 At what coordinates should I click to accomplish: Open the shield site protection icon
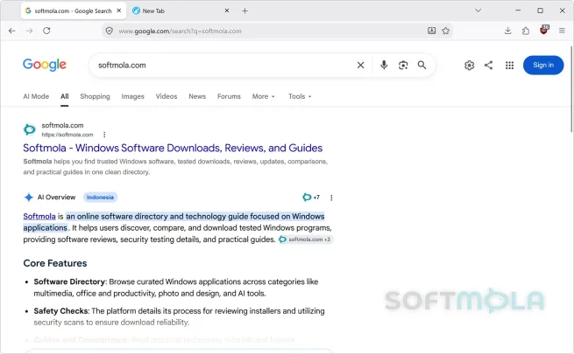pos(109,31)
